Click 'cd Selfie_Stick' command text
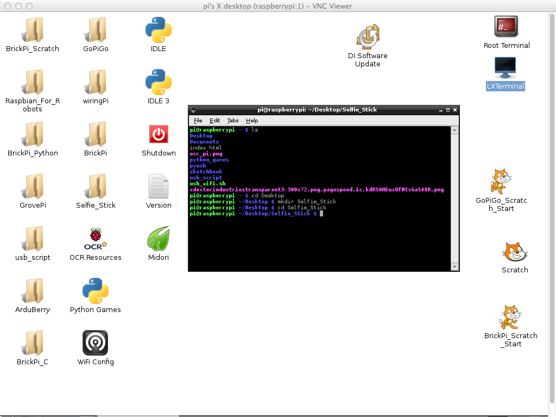556x417 pixels. [x=302, y=208]
